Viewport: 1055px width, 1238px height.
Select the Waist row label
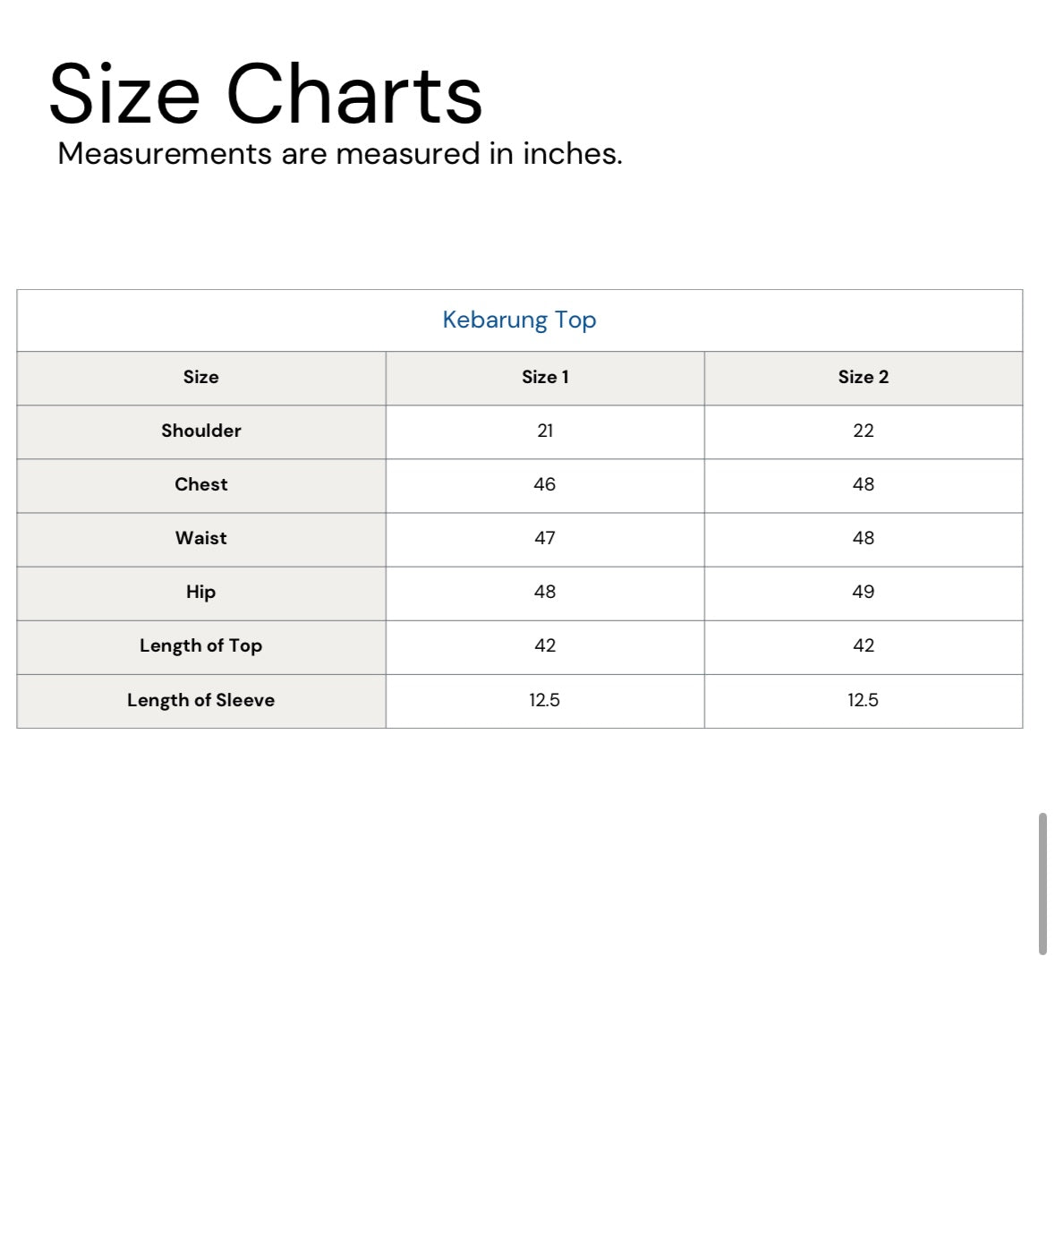[201, 538]
